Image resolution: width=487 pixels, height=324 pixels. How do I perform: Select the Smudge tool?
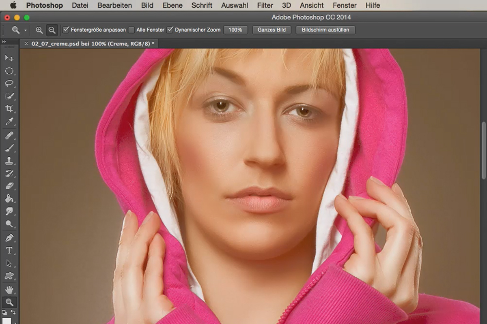tap(9, 211)
